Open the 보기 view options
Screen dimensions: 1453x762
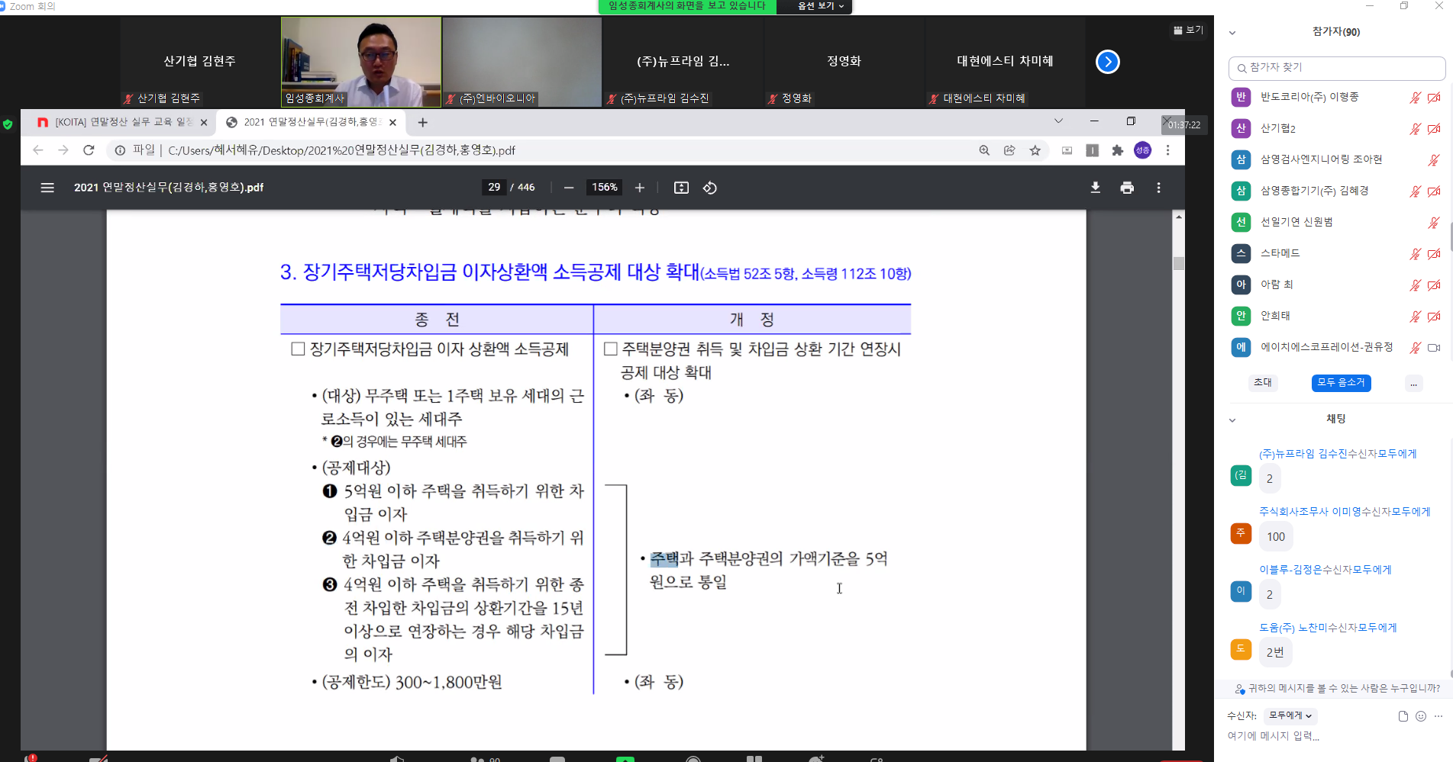(1188, 30)
